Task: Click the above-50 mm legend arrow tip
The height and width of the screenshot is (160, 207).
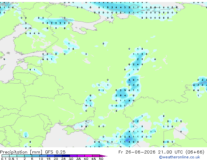Action: pos(104,156)
